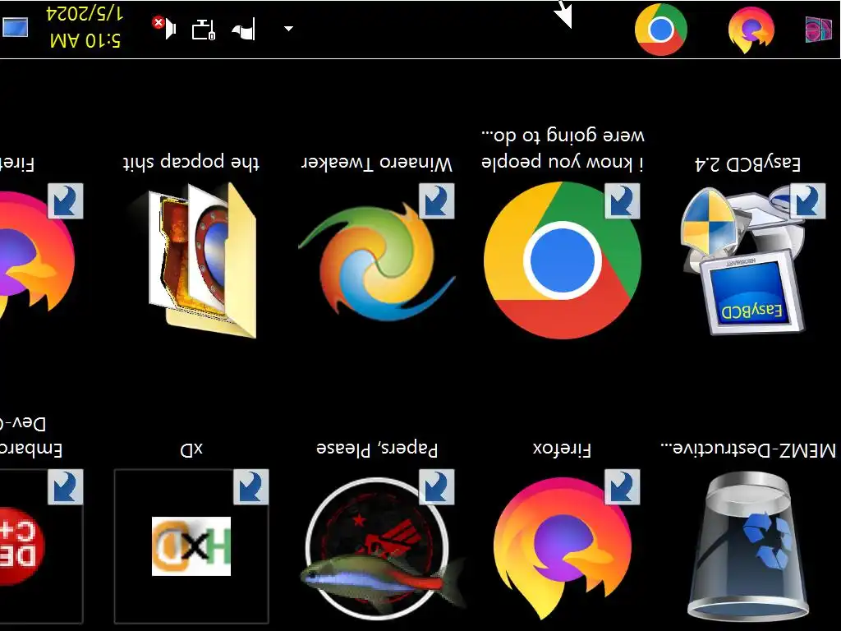Viewport: 841px width, 631px height.
Task: Open the EasyBCD 2.4 desktop shortcut
Action: [x=747, y=260]
